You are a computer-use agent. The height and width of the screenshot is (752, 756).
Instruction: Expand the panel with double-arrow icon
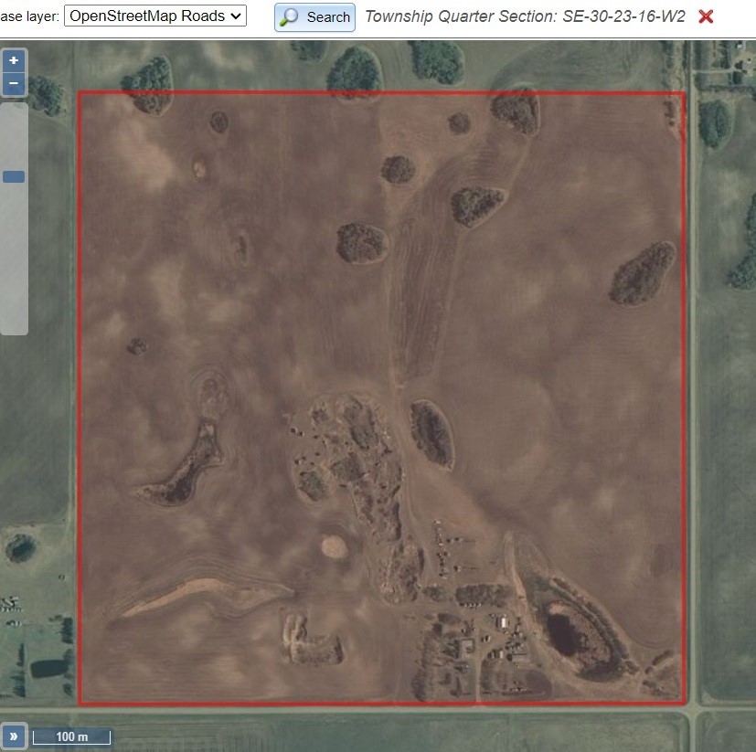pyautogui.click(x=14, y=736)
